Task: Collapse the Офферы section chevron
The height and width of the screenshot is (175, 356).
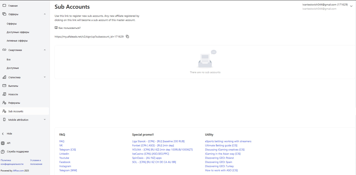Action: click(x=45, y=14)
